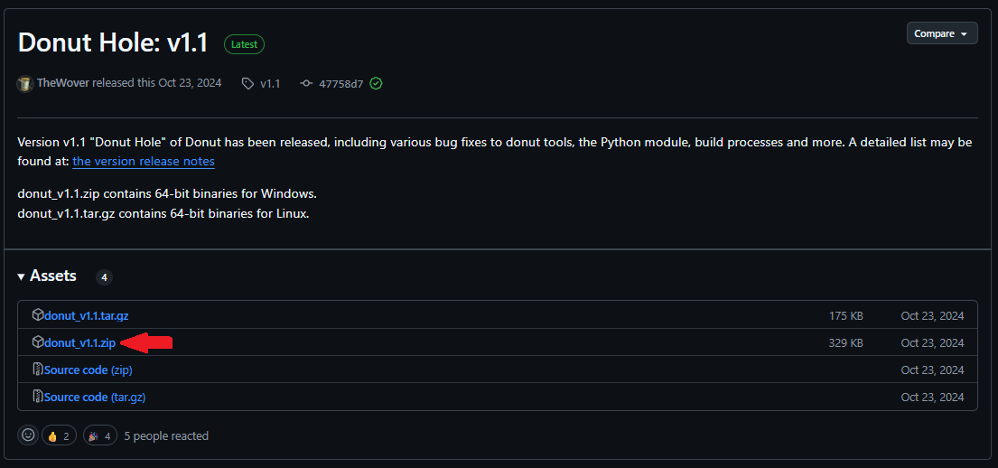Viewport: 998px width, 468px height.
Task: Open the version release notes link
Action: point(144,161)
